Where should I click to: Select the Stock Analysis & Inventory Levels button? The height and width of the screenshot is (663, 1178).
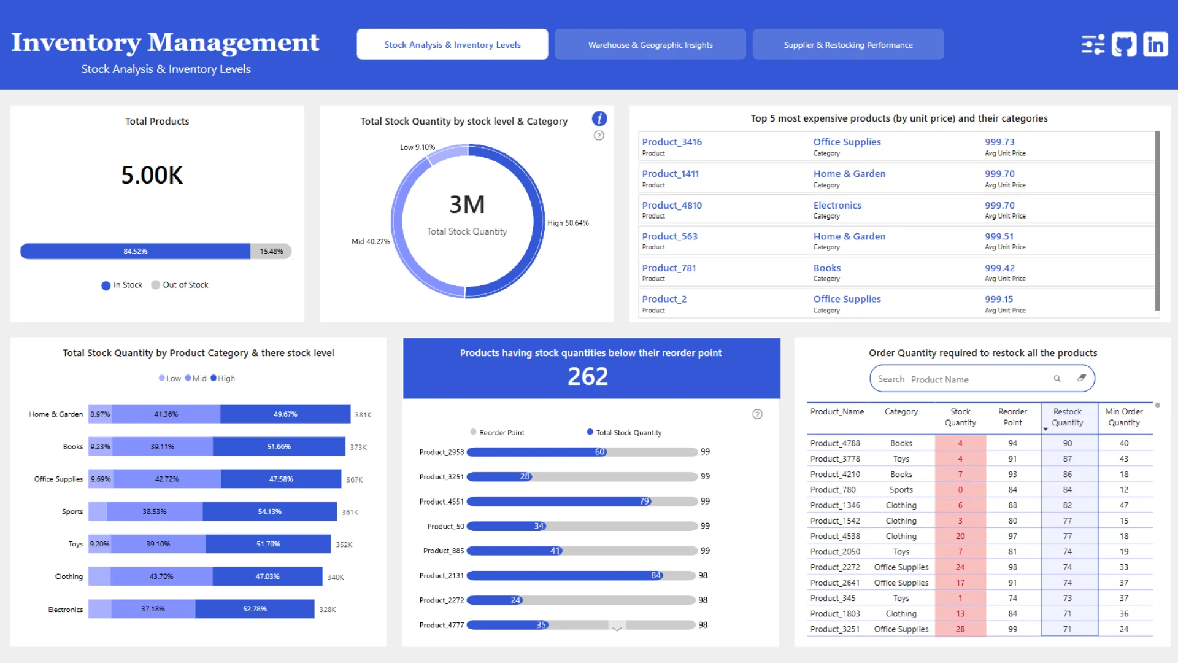tap(452, 45)
